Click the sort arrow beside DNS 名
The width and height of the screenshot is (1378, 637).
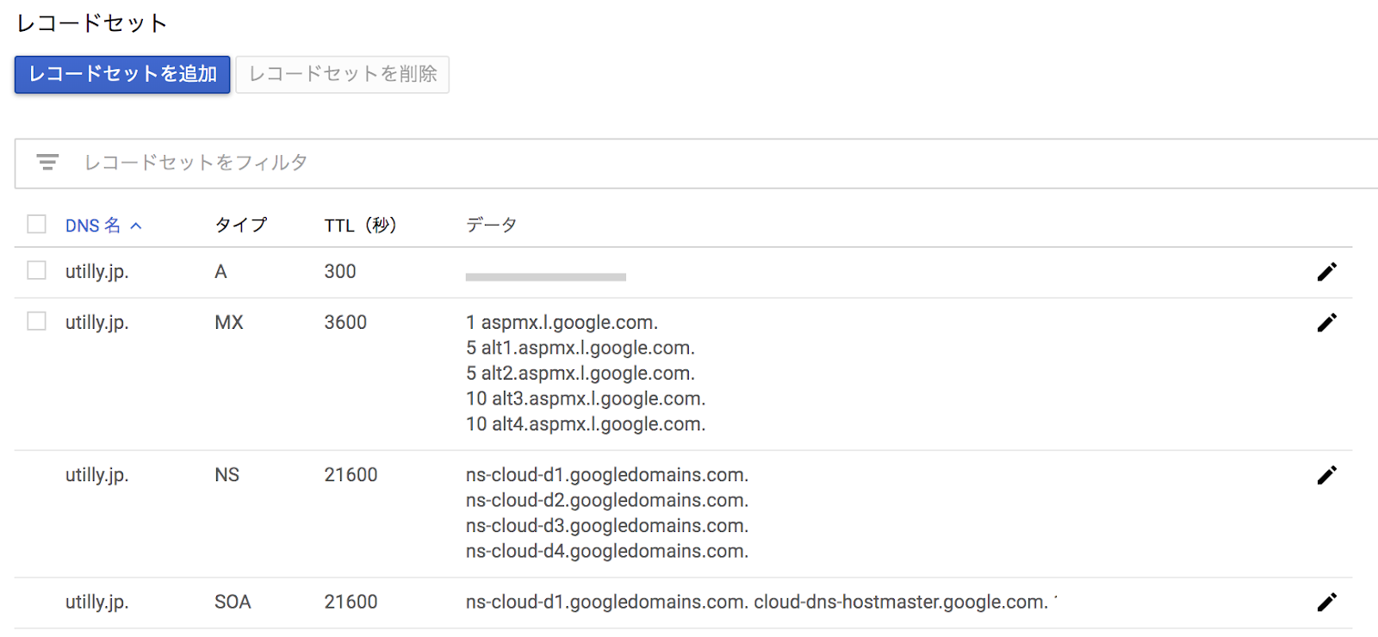click(x=136, y=226)
